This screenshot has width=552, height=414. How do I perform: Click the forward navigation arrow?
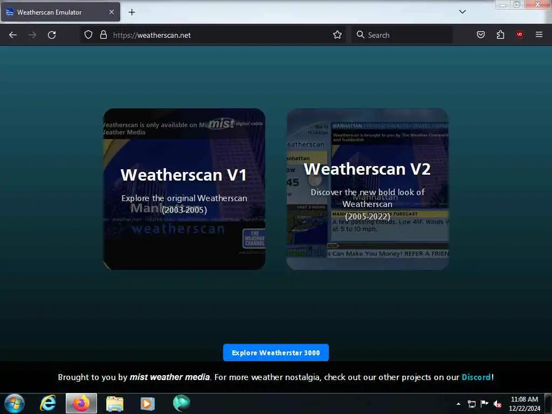tap(32, 35)
